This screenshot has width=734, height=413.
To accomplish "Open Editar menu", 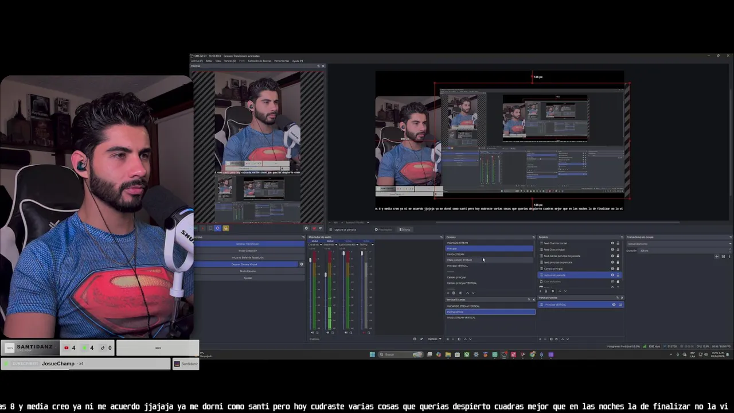I will pos(209,61).
